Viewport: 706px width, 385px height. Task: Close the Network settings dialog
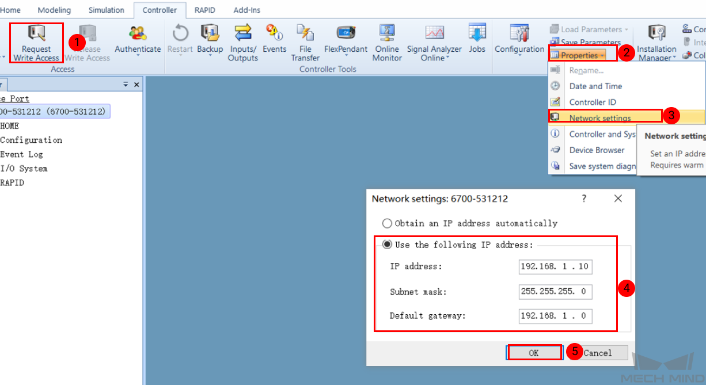(x=618, y=199)
